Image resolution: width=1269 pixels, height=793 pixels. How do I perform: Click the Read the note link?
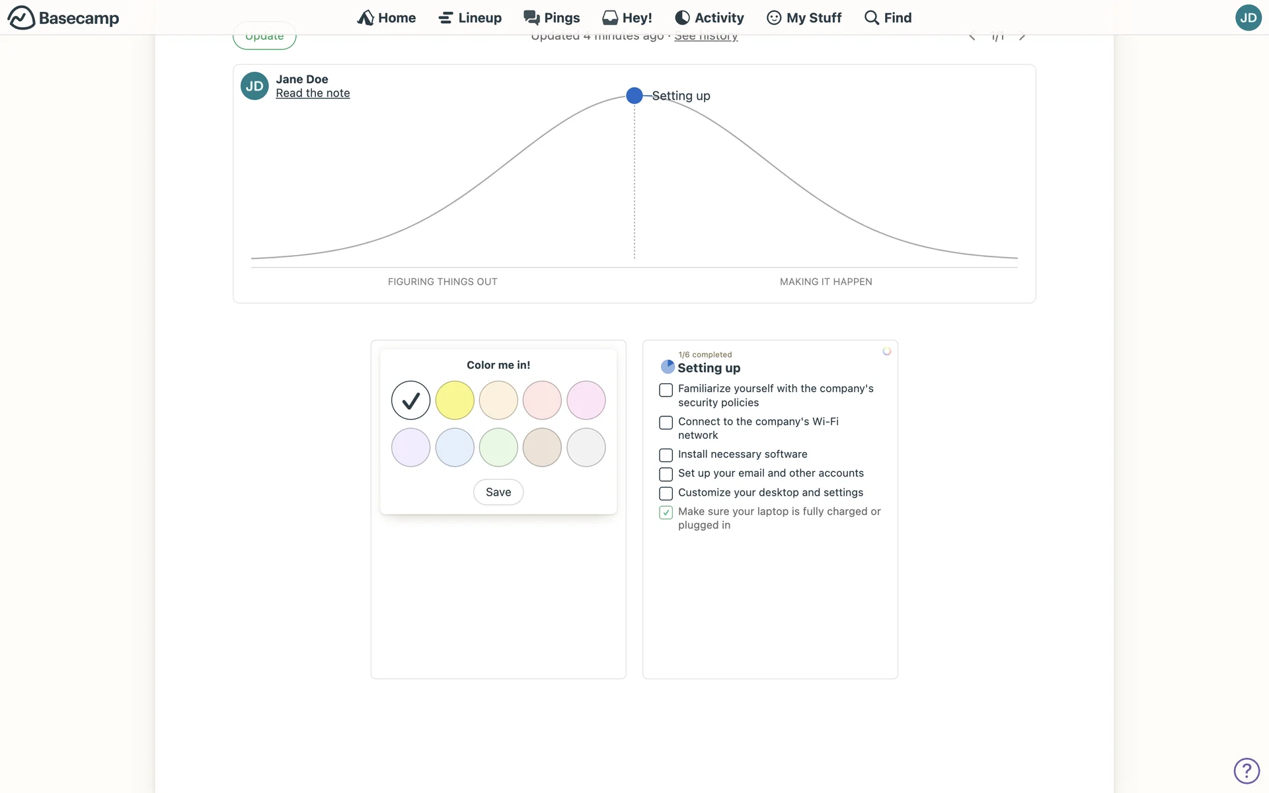[313, 93]
